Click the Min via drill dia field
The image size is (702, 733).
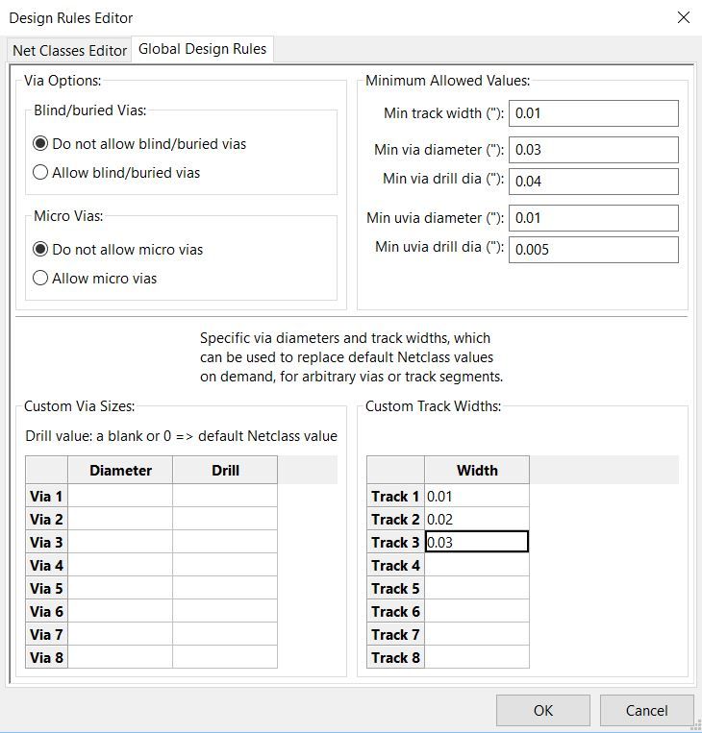click(593, 182)
